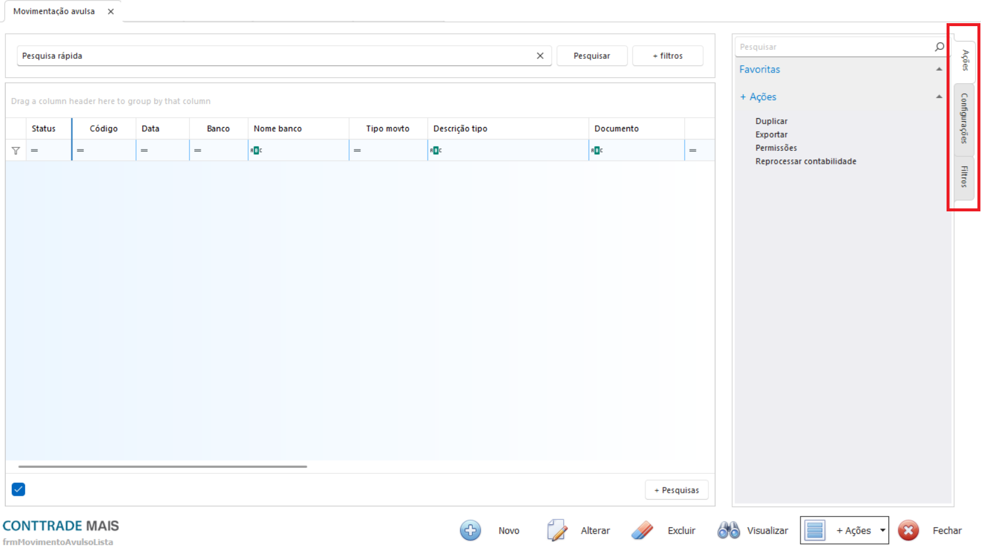Clear quick search with the X icon
The image size is (981, 551).
point(540,56)
